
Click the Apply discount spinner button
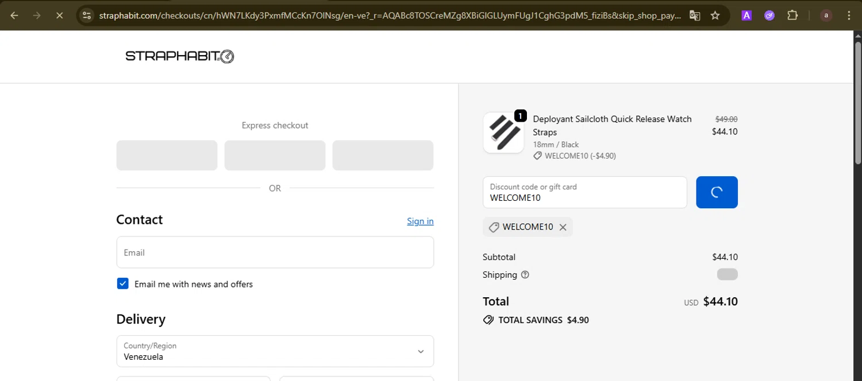click(717, 192)
